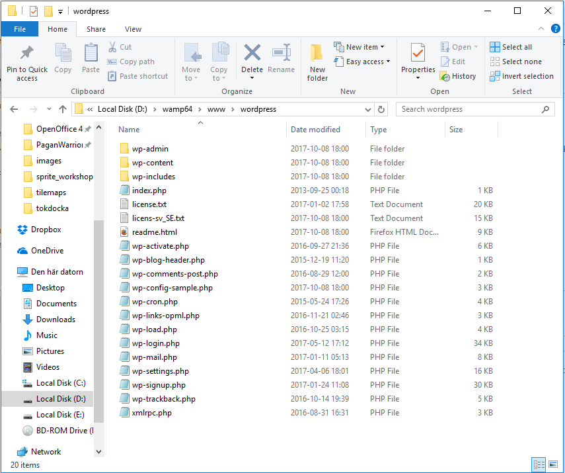565x473 pixels.
Task: Click Select all in ribbon
Action: (x=511, y=47)
